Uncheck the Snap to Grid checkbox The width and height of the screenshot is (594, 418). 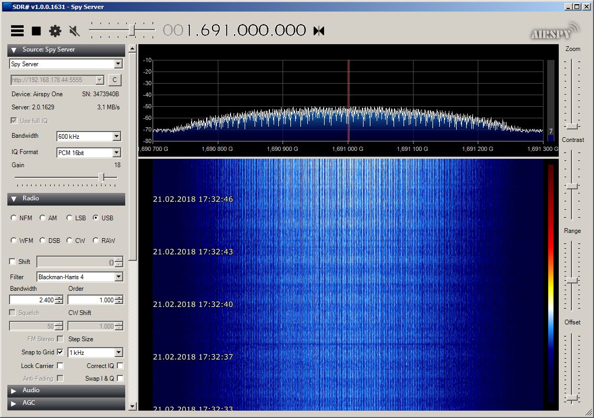coord(60,352)
